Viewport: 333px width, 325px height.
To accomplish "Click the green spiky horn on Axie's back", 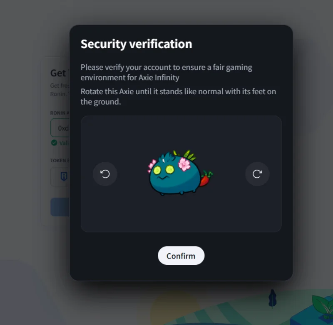I will click(x=189, y=155).
